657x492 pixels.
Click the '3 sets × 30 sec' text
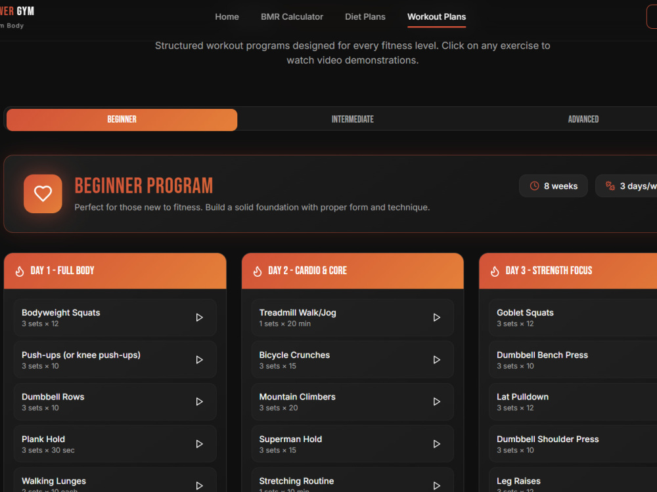[48, 450]
